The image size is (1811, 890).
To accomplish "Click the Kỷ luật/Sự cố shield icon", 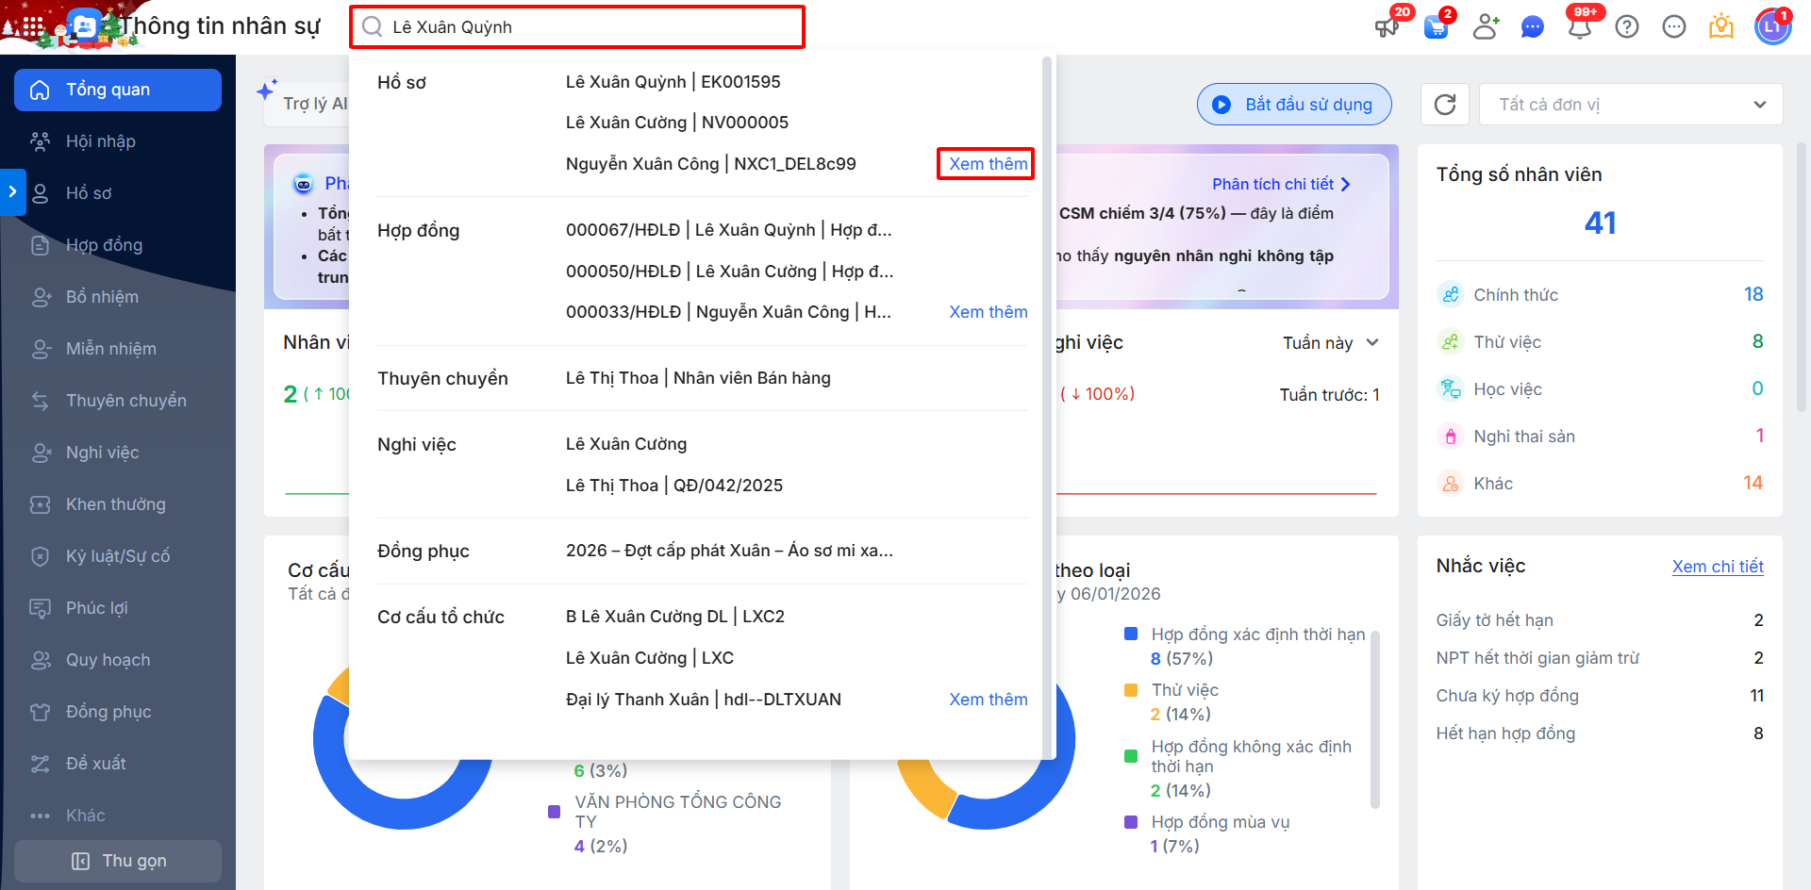I will pyautogui.click(x=41, y=556).
